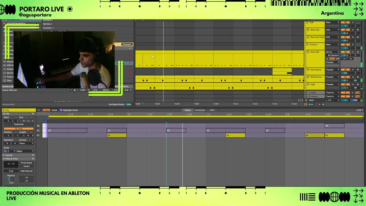Collapse the Bass Mid track view
This screenshot has width=366, height=206.
click(x=308, y=52)
